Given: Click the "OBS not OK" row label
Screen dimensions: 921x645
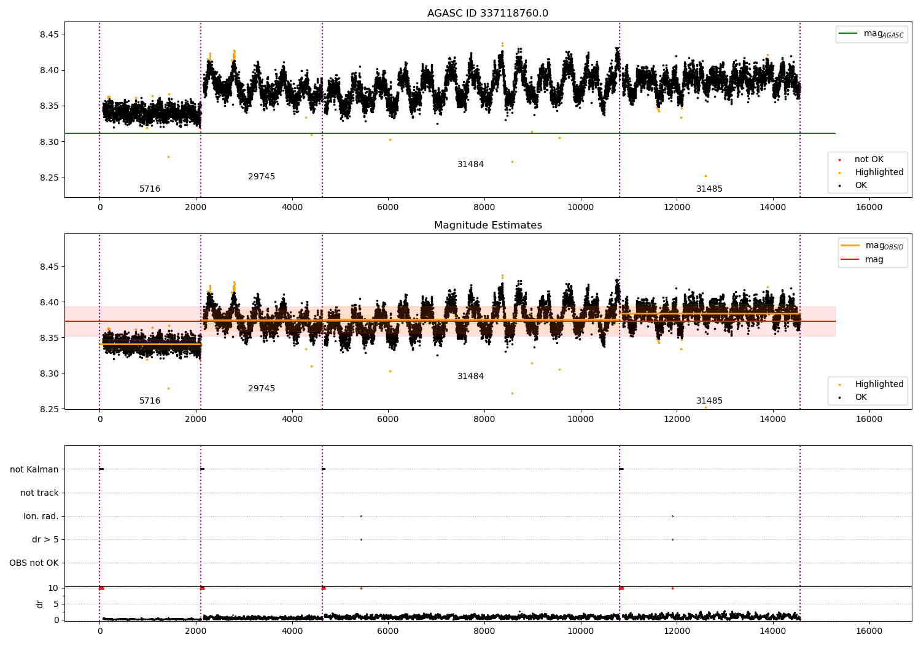Looking at the screenshot, I should pyautogui.click(x=34, y=563).
